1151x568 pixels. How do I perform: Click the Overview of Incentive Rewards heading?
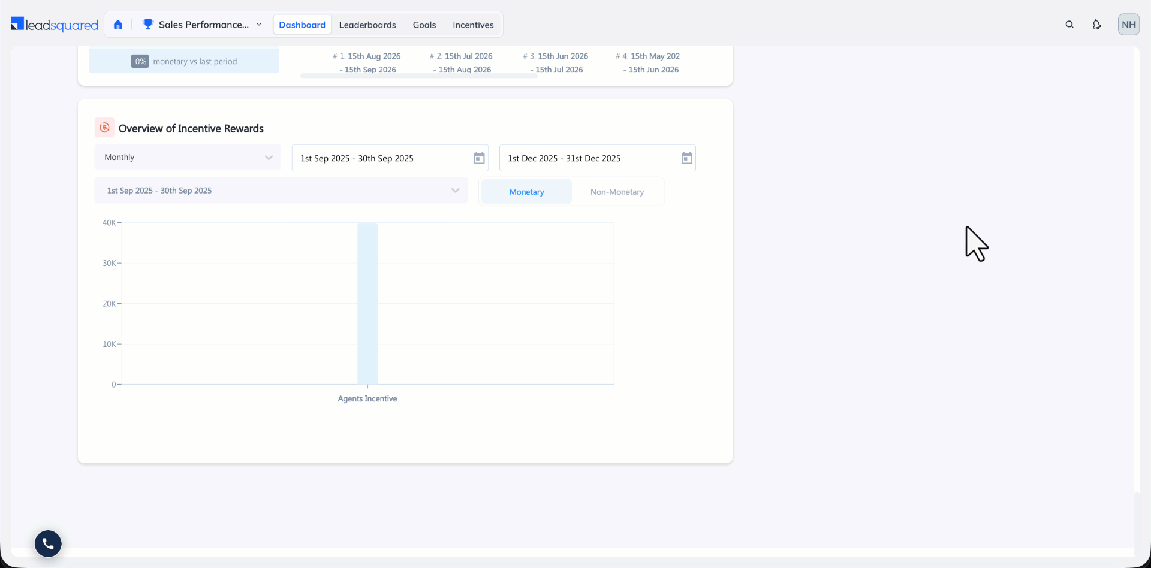pos(191,128)
